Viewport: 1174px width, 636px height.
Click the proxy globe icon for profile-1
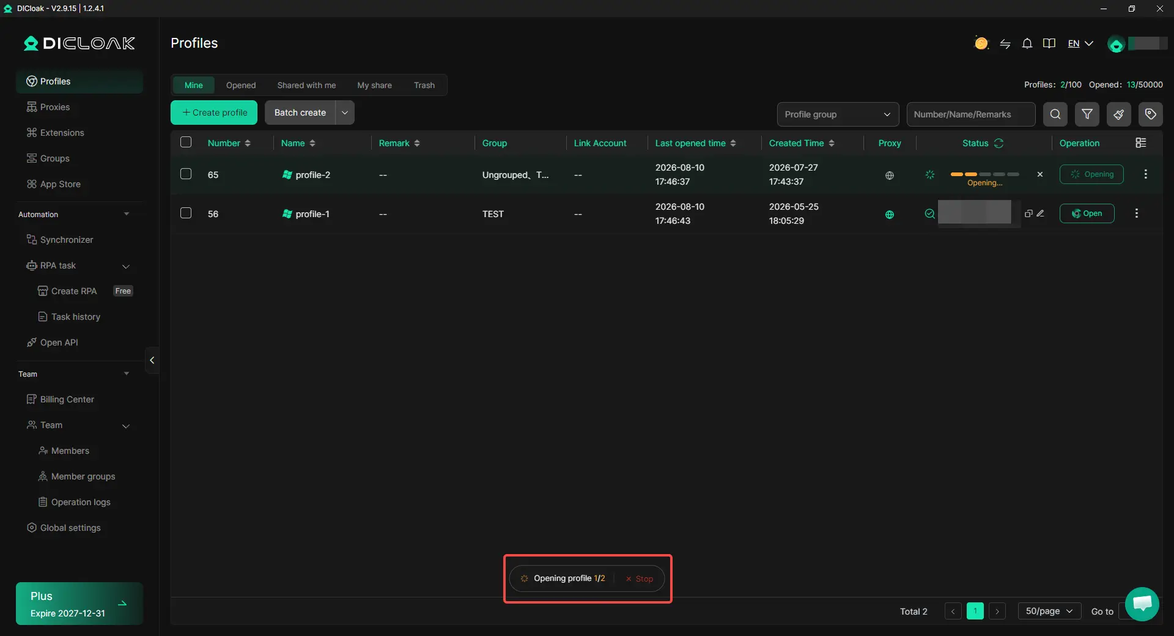coord(889,215)
